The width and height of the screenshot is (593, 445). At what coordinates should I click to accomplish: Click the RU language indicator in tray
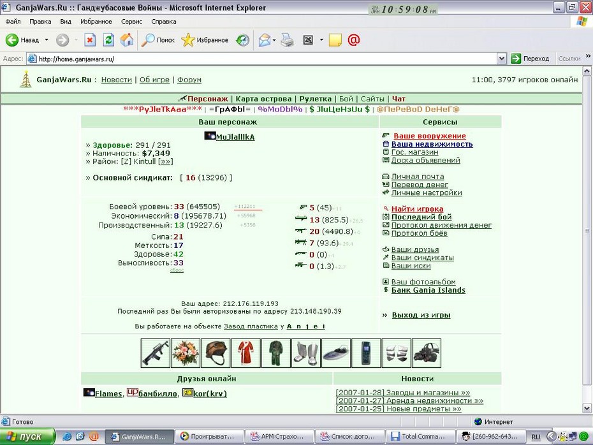536,437
